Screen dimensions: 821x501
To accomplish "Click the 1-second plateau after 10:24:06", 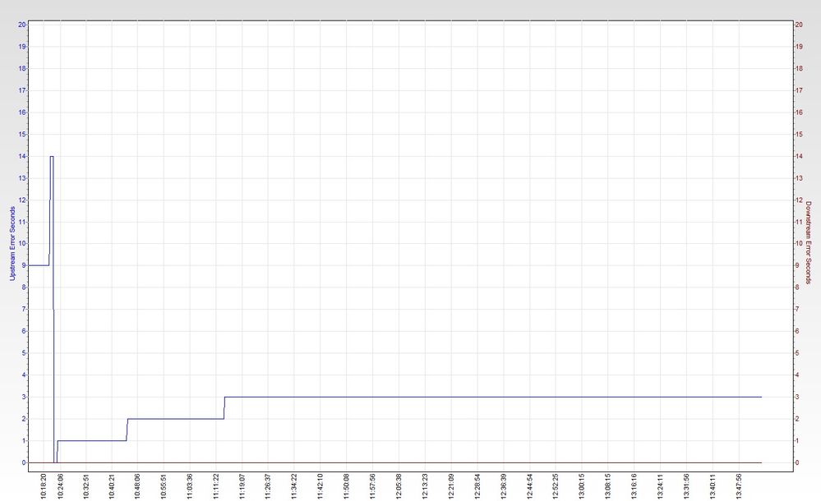I will pyautogui.click(x=91, y=440).
